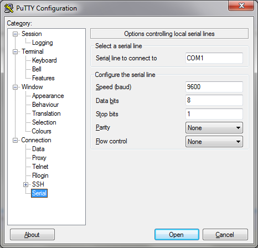Open the Flow control dropdown
The image size is (258, 248).
(214, 142)
